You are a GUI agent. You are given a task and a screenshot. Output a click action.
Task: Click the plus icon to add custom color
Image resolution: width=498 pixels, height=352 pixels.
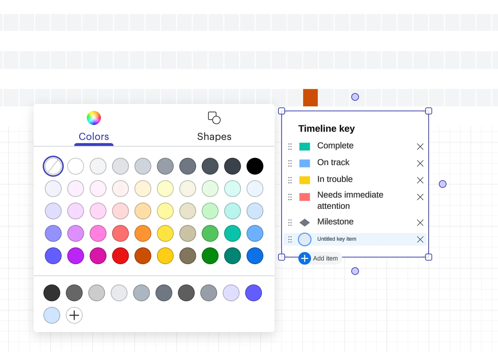click(74, 315)
